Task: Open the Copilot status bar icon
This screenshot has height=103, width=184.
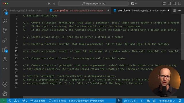Action: pyautogui.click(x=148, y=101)
